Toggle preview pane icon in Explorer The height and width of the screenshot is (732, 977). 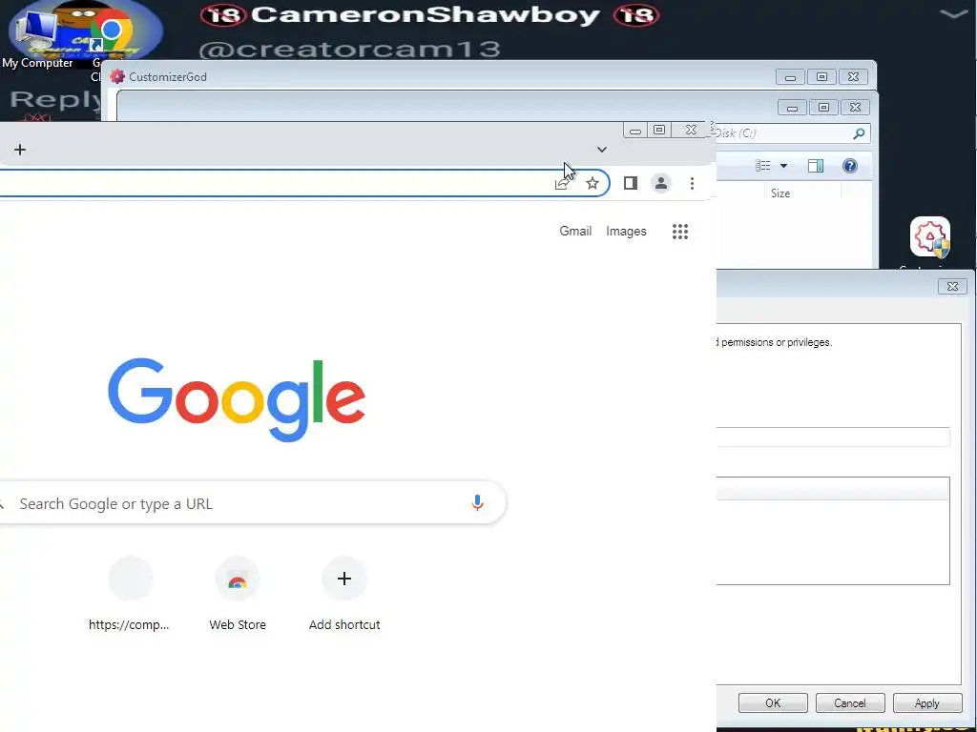(816, 166)
